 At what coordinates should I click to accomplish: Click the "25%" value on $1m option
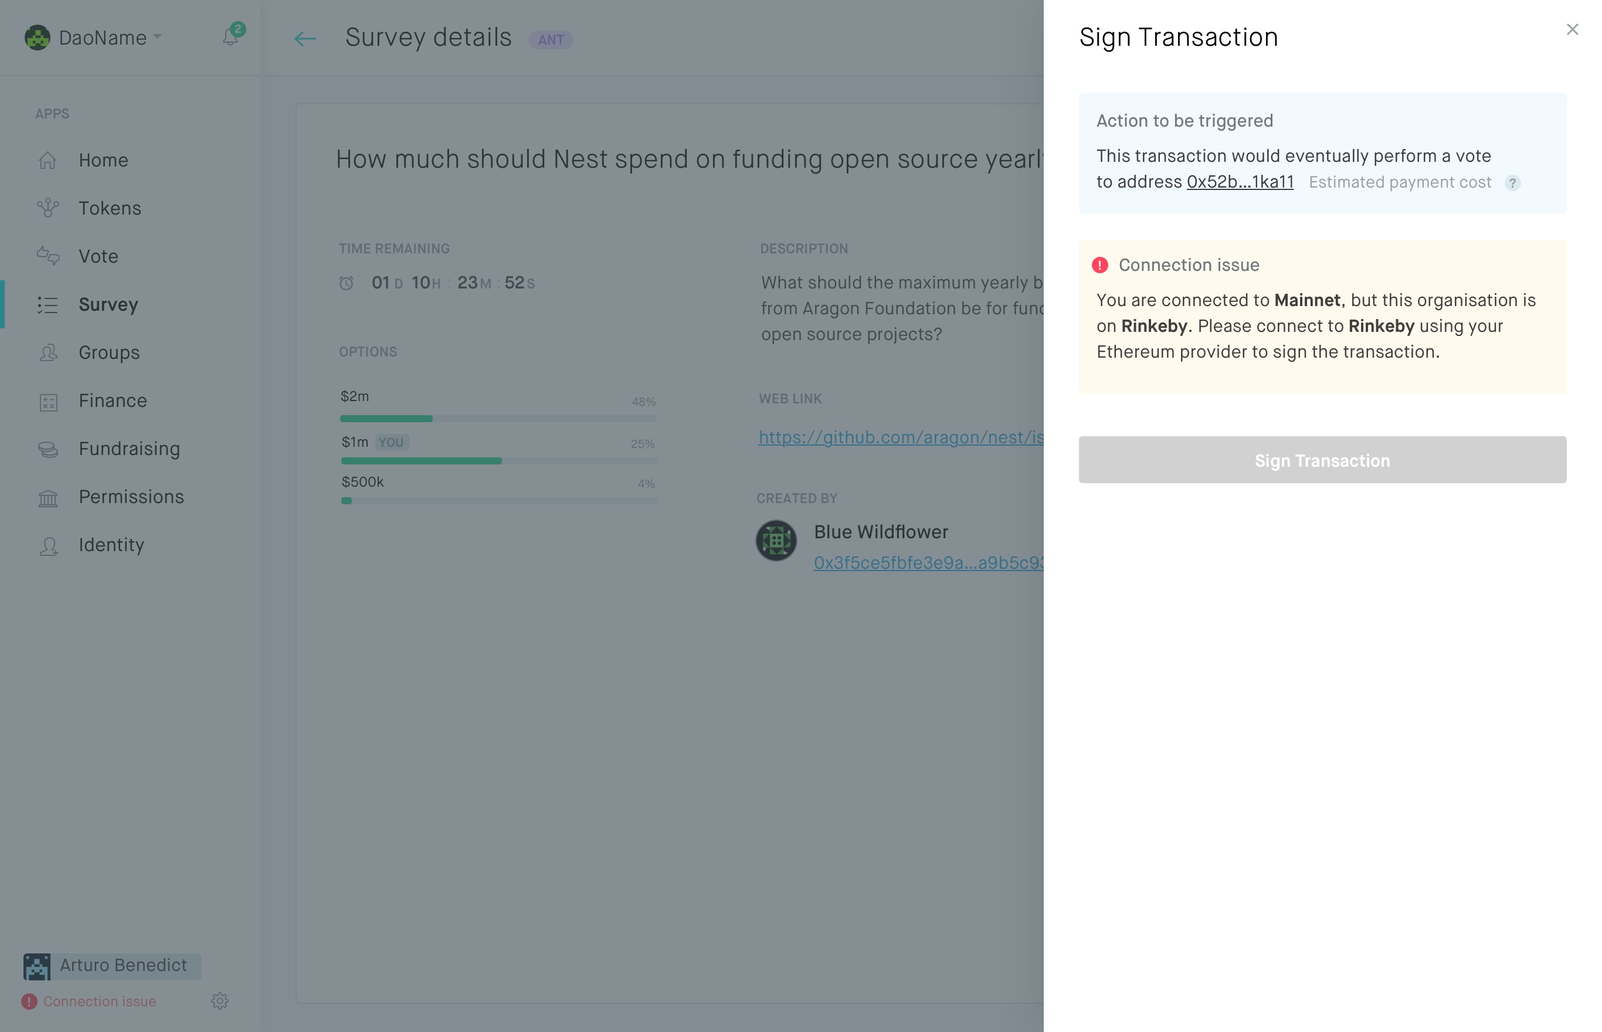click(643, 444)
